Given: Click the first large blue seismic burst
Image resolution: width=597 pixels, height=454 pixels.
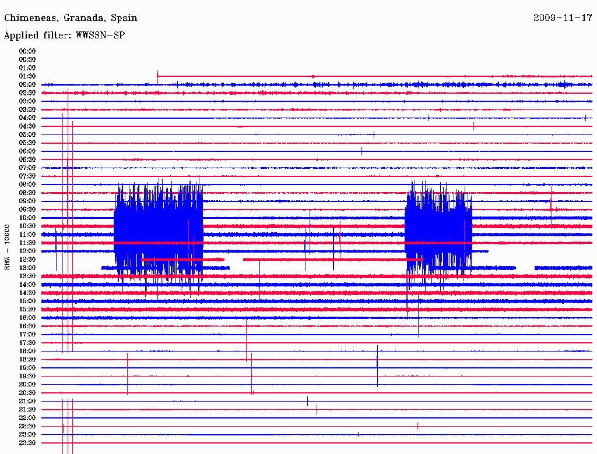Looking at the screenshot, I should 159,237.
